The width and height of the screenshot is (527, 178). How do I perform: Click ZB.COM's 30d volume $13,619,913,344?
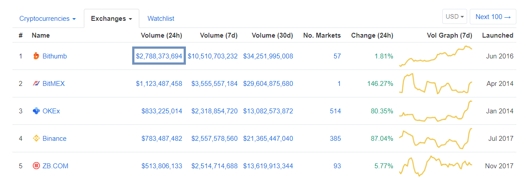pyautogui.click(x=268, y=166)
